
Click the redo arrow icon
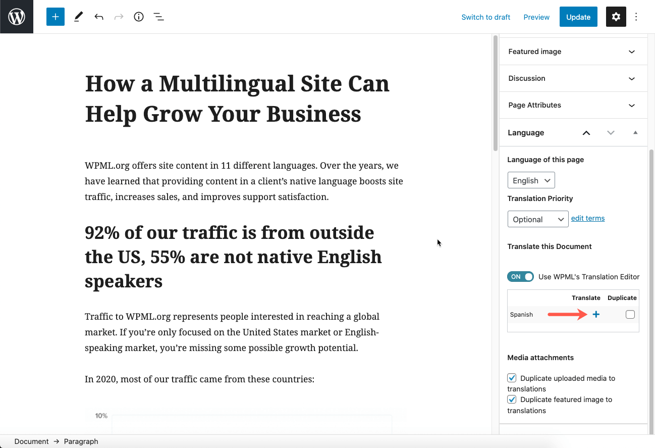119,17
